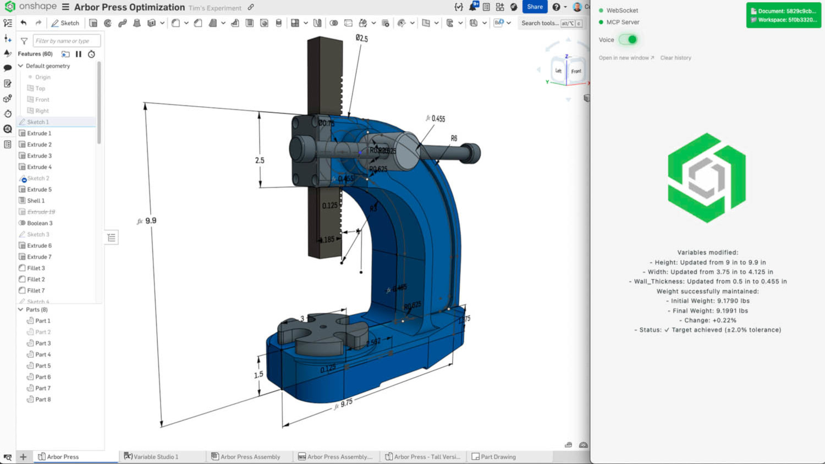Select the Revolve tool icon
The image size is (825, 464).
click(108, 23)
